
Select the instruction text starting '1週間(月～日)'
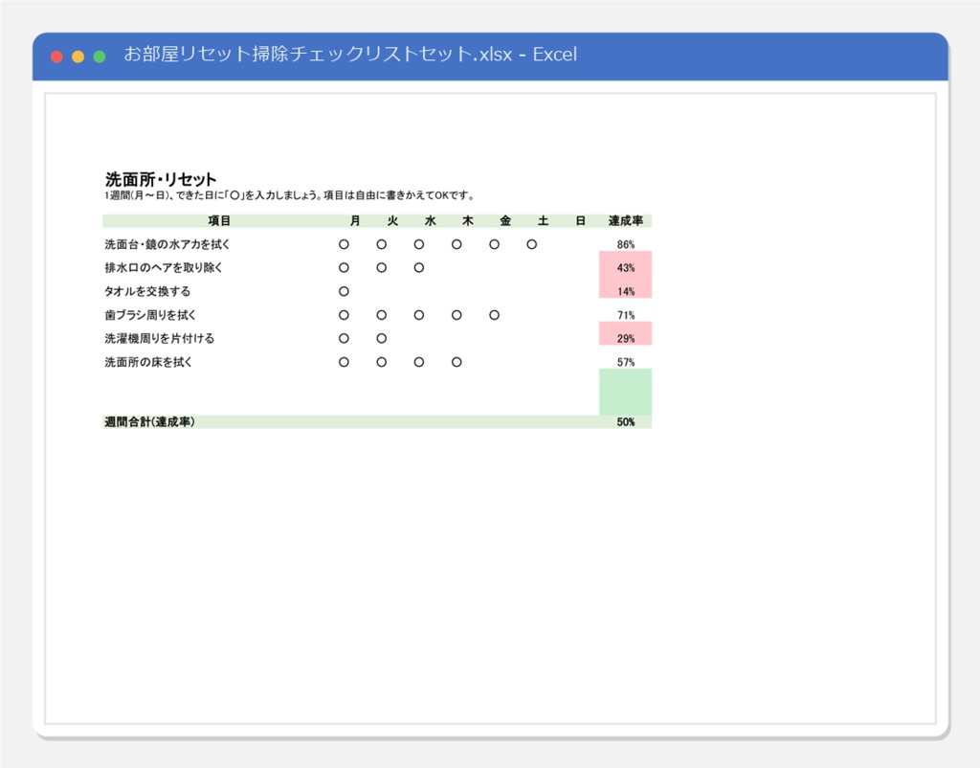pos(290,195)
